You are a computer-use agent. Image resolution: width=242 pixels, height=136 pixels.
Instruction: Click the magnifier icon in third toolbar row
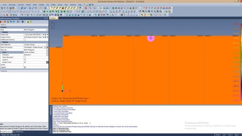pyautogui.click(x=142, y=15)
